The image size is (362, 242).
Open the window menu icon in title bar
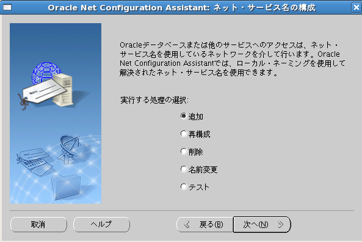click(7, 7)
